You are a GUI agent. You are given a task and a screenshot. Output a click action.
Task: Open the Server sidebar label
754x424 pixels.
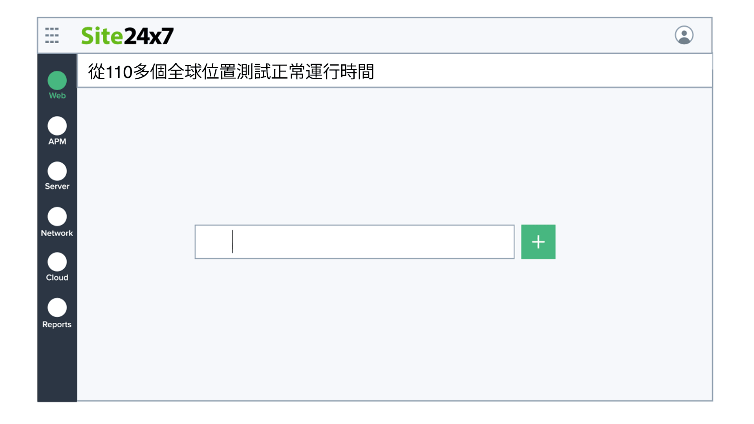57,186
